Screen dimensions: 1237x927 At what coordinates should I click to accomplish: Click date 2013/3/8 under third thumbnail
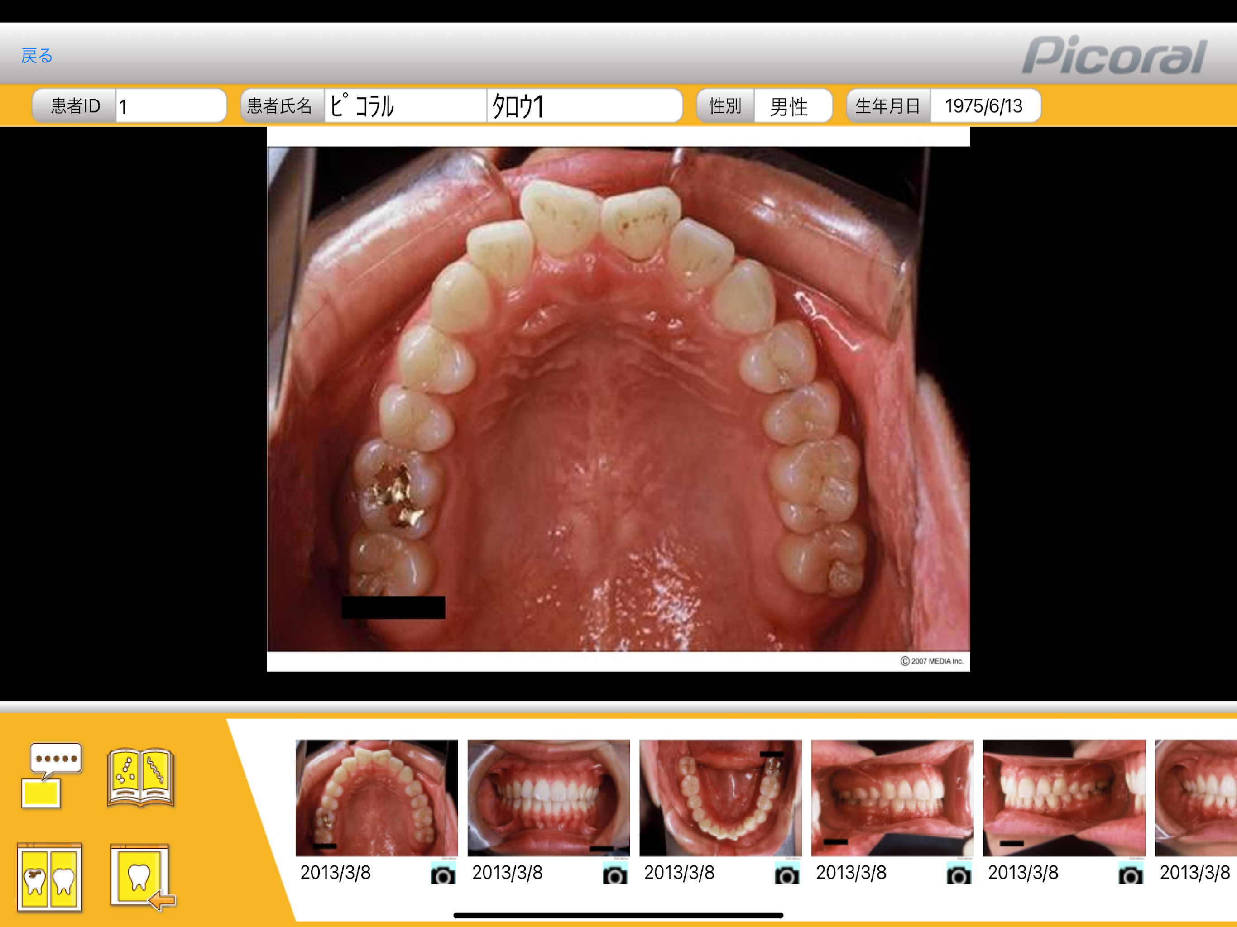coord(680,872)
